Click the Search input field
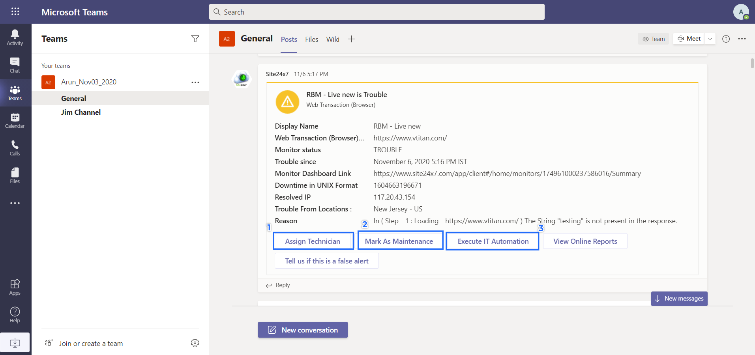Screen dimensions: 755x355 point(377,12)
